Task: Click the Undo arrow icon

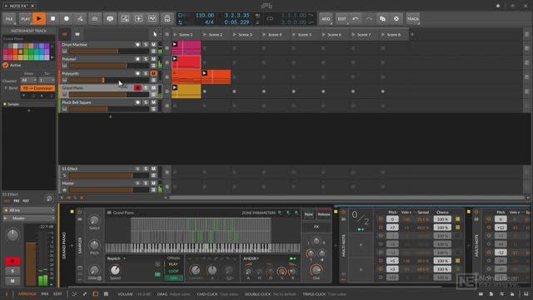Action: point(356,18)
